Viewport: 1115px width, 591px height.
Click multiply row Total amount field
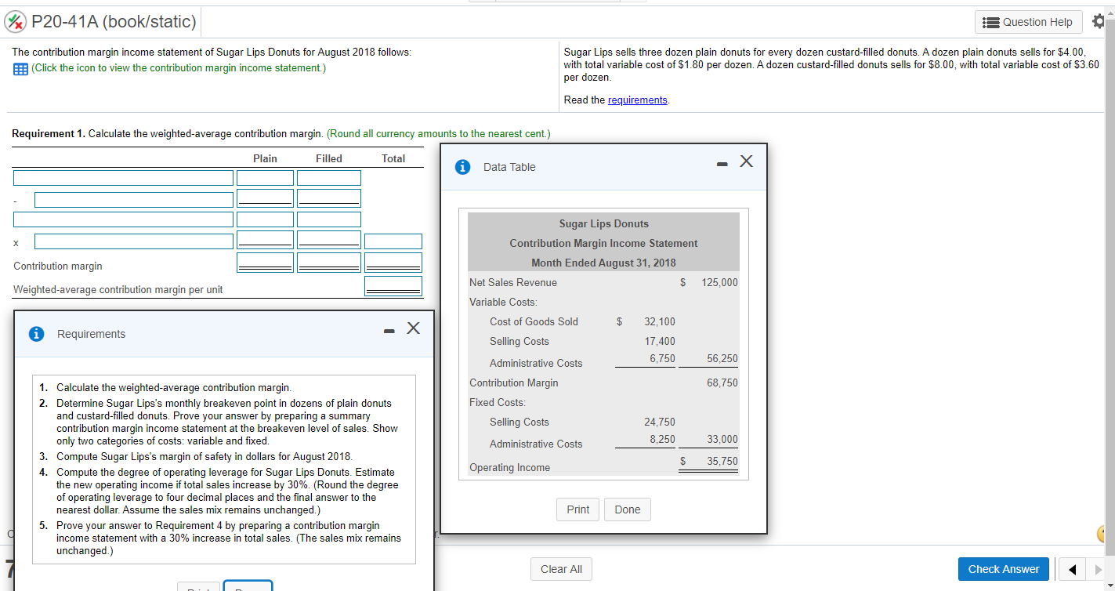[393, 241]
